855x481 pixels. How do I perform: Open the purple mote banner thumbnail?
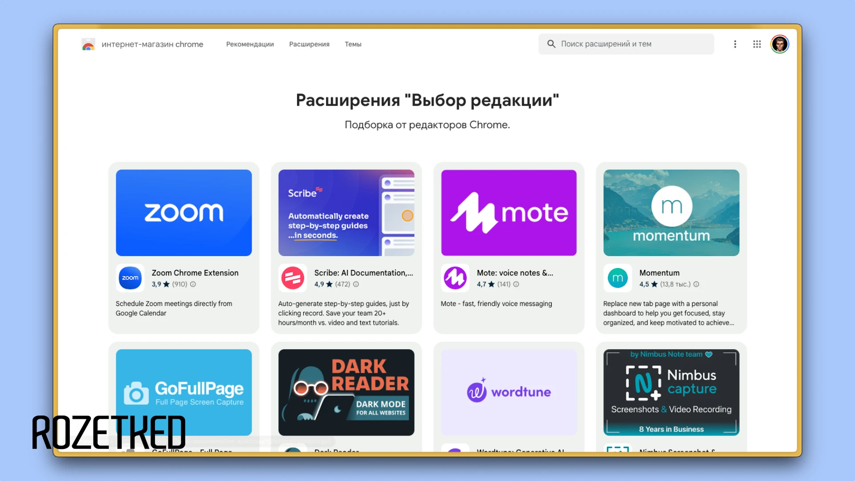point(509,213)
